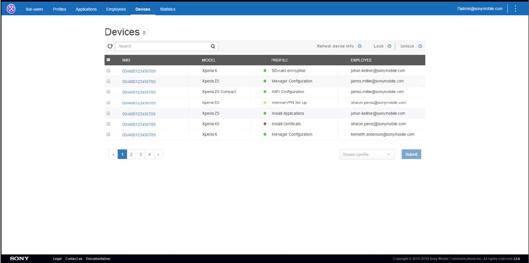Focus the Search input field
The height and width of the screenshot is (263, 529).
(167, 47)
